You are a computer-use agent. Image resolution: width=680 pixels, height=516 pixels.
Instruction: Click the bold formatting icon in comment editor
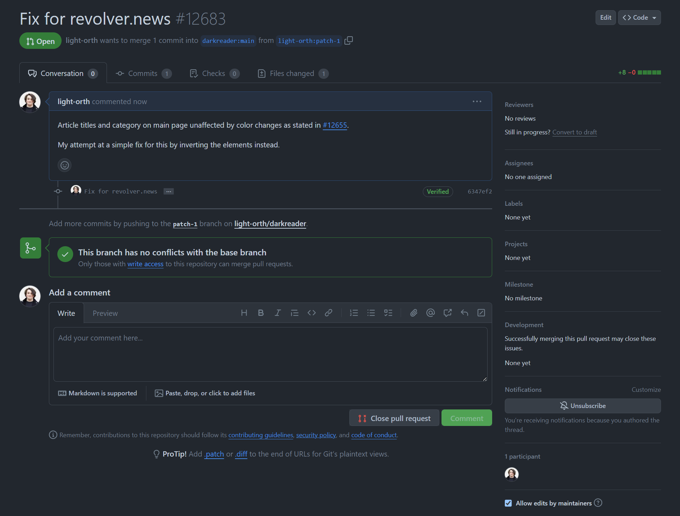click(x=261, y=313)
